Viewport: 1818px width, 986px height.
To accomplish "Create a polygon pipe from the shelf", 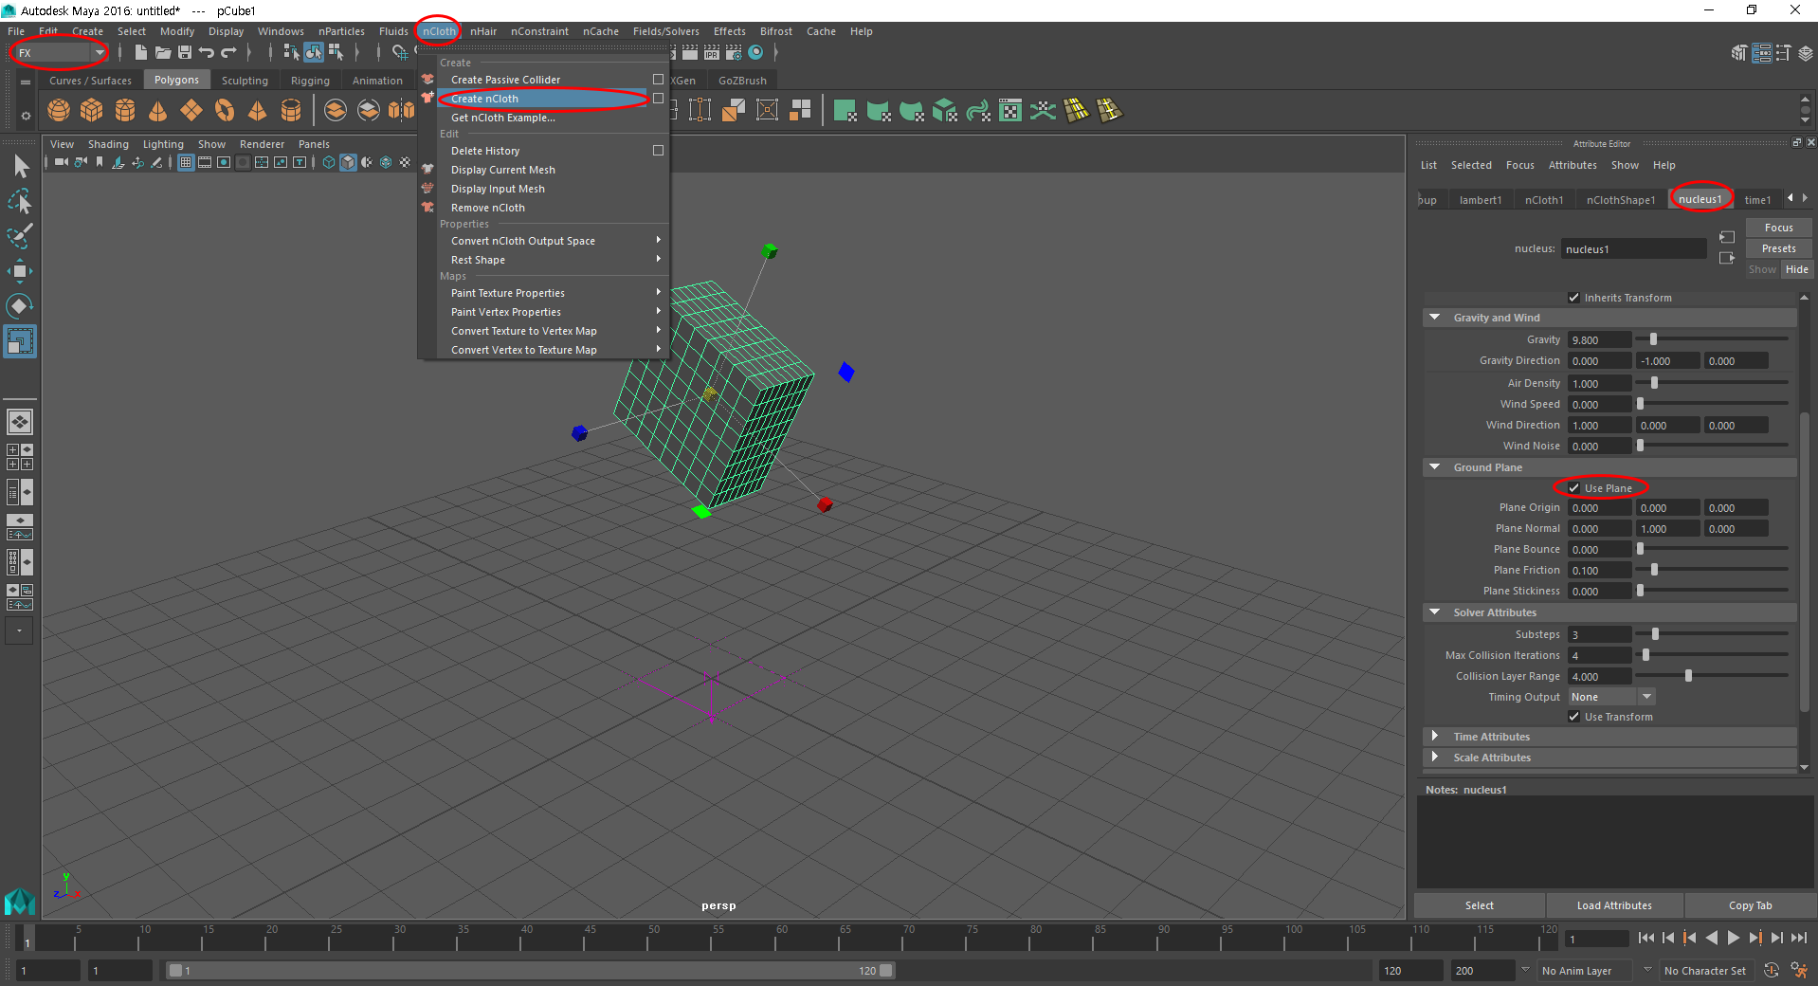I will click(291, 111).
